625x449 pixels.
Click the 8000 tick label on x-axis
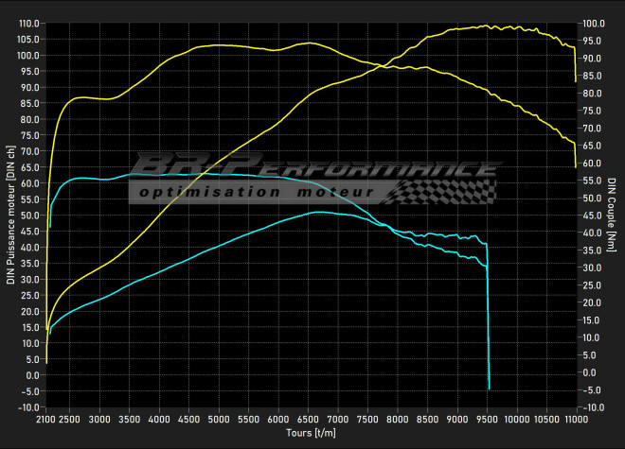399,417
